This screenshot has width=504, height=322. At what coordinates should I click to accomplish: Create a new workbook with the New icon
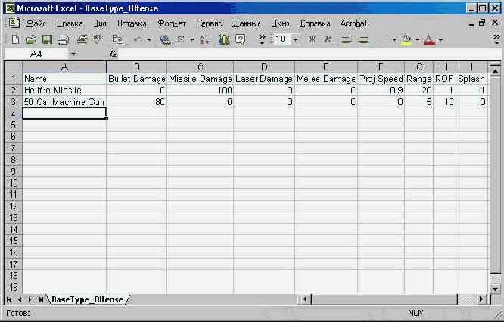coord(17,39)
